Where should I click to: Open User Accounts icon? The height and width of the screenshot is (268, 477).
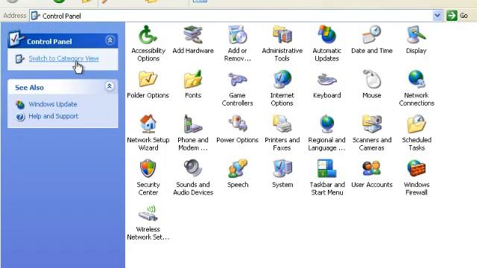coord(371,169)
